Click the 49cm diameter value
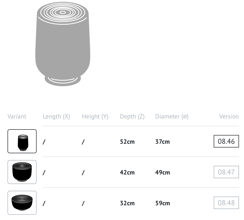The height and width of the screenshot is (220, 244). (163, 172)
